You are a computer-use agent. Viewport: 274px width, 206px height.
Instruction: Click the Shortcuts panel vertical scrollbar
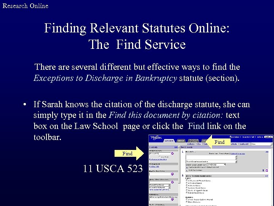click(x=179, y=176)
